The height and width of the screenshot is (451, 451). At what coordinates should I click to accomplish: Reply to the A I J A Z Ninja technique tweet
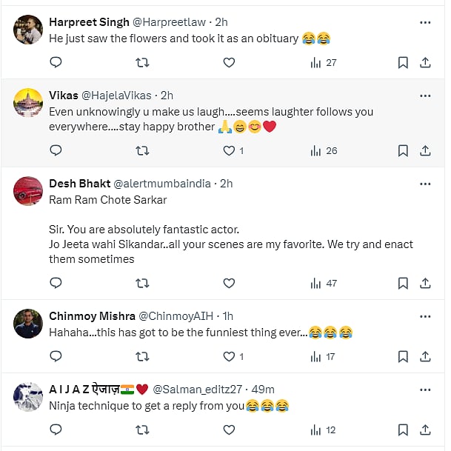tap(56, 430)
